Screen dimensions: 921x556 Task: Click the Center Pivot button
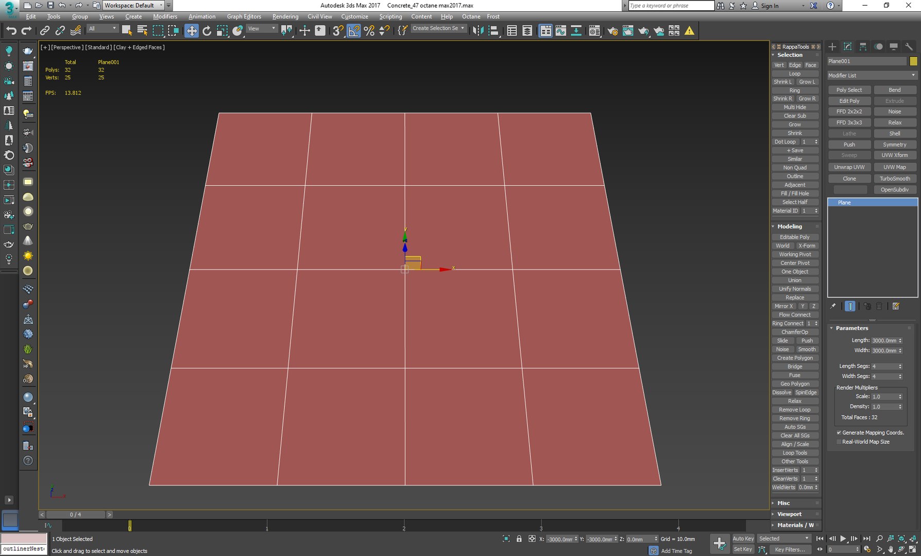[795, 263]
